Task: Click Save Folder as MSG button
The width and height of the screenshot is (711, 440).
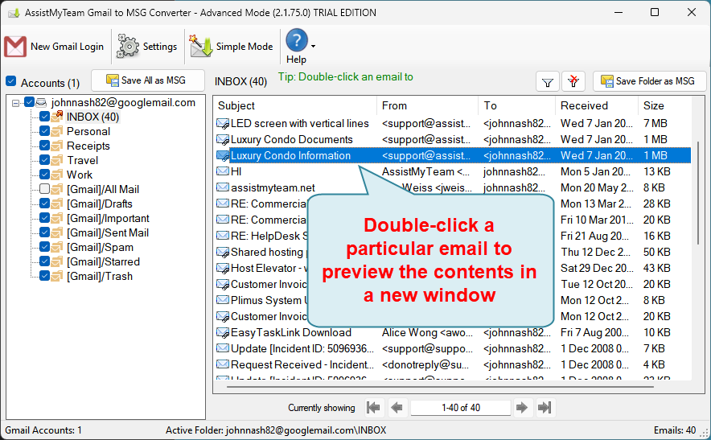Action: [x=649, y=82]
